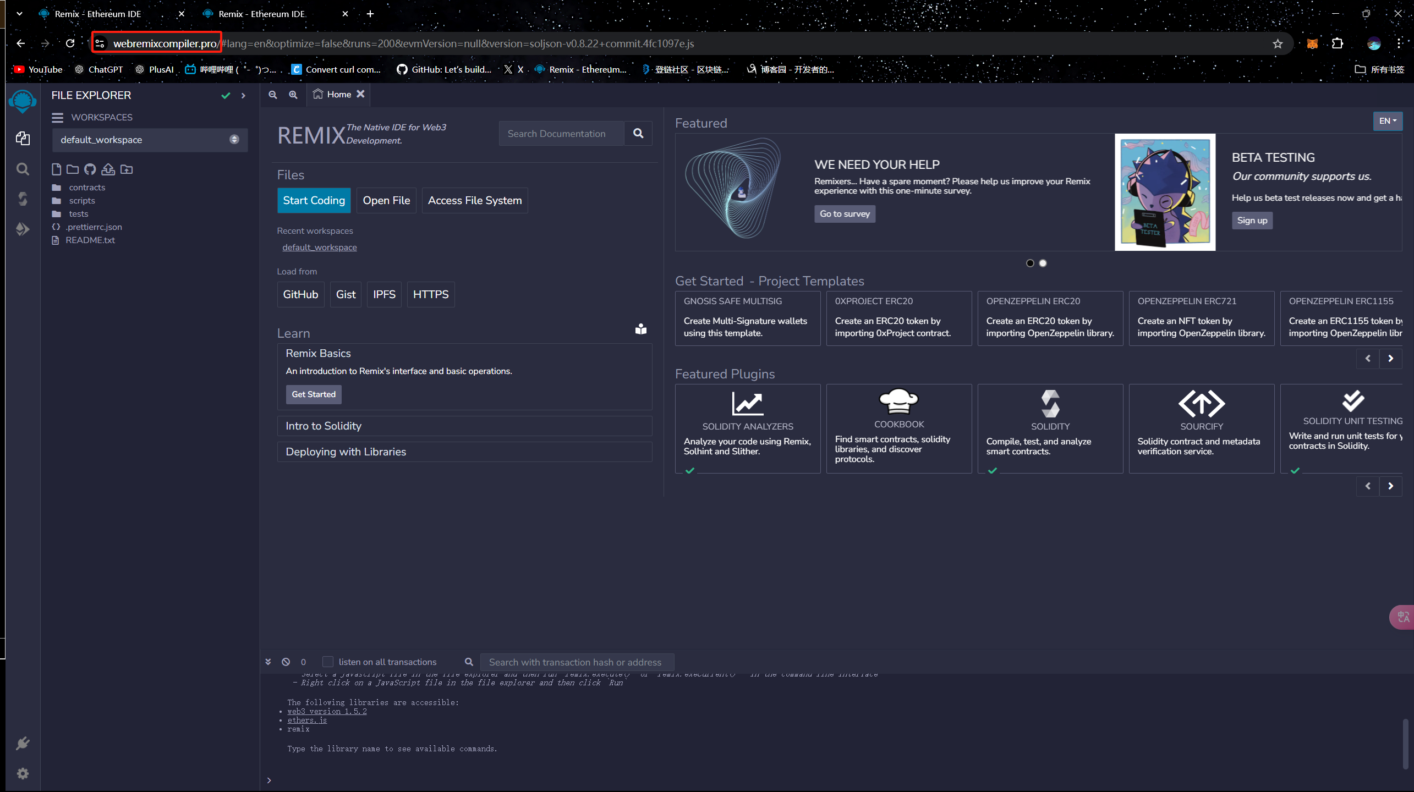Open the default_workspace recent workspace link
This screenshot has width=1414, height=792.
point(319,248)
